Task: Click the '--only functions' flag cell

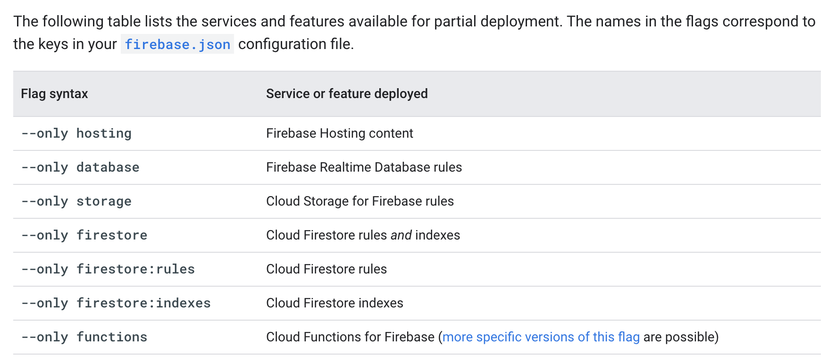Action: point(84,337)
